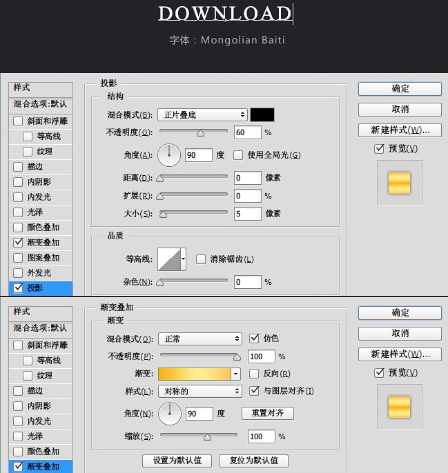Open the orange-yellow gradient bar editor

point(195,374)
